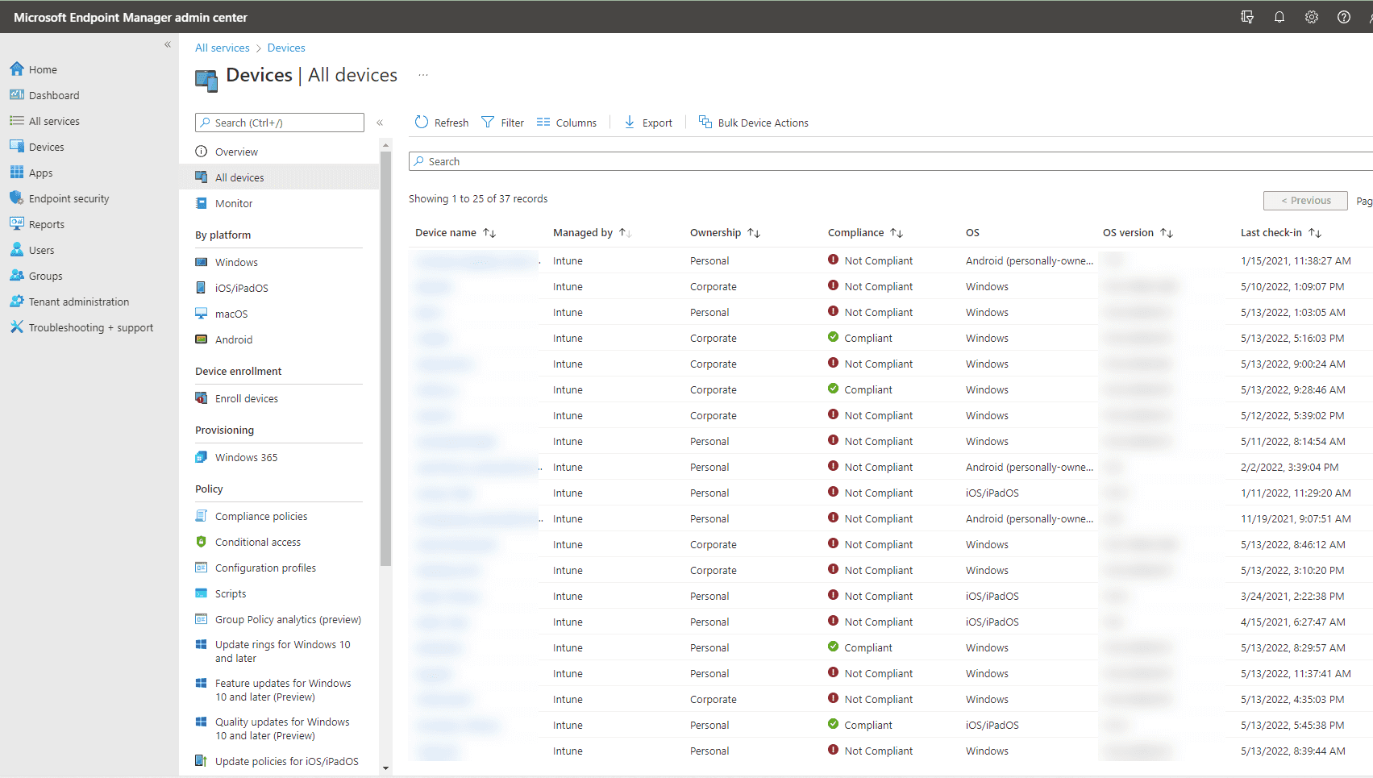Image resolution: width=1373 pixels, height=778 pixels.
Task: Collapse the Devices submenu panel
Action: pos(380,123)
